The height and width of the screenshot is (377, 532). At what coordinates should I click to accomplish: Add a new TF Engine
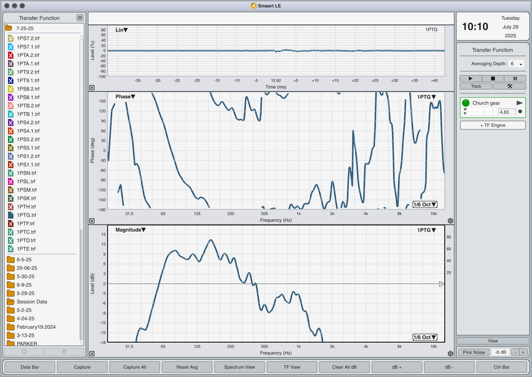point(493,125)
